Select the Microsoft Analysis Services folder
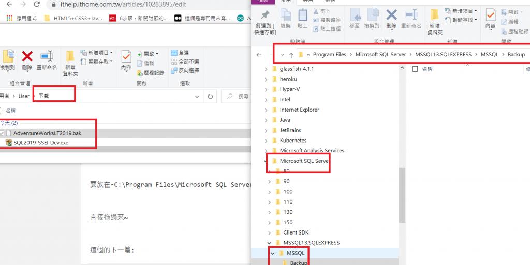Image resolution: width=530 pixels, height=265 pixels. (312, 150)
